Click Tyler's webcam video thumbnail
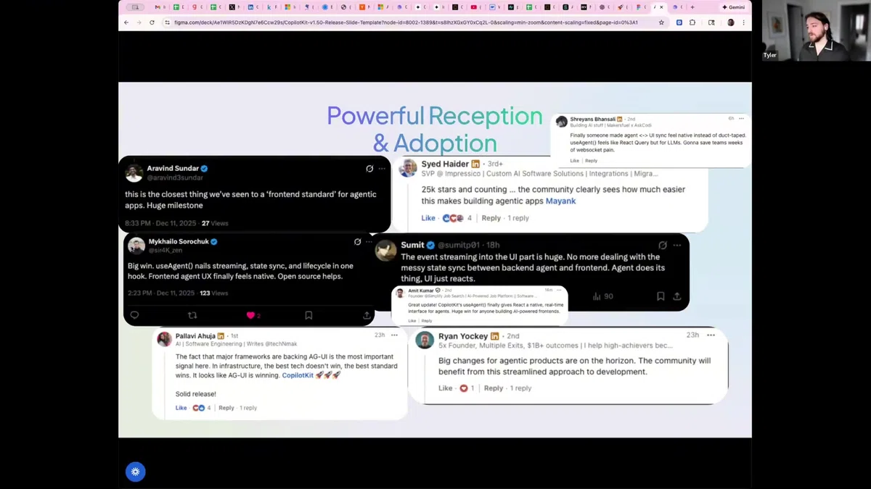871x489 pixels. tap(811, 30)
